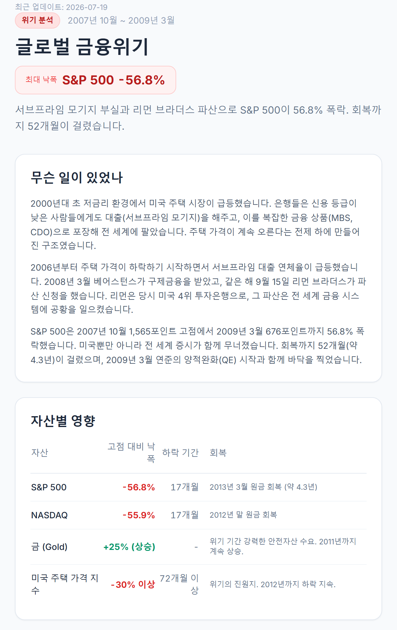Click the -30% 이상 housing drop value
Viewport: 397px width, 630px height.
tap(133, 584)
